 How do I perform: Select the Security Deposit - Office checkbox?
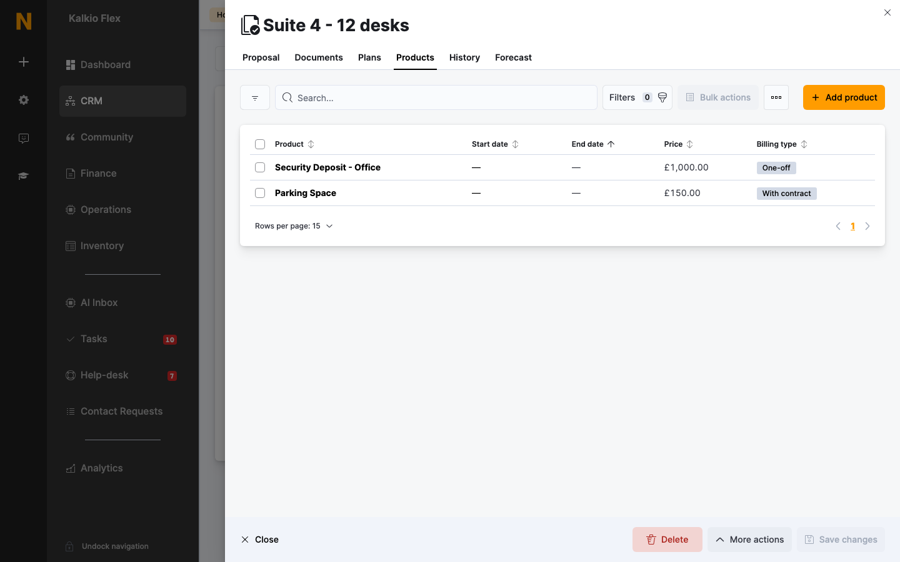click(x=260, y=167)
